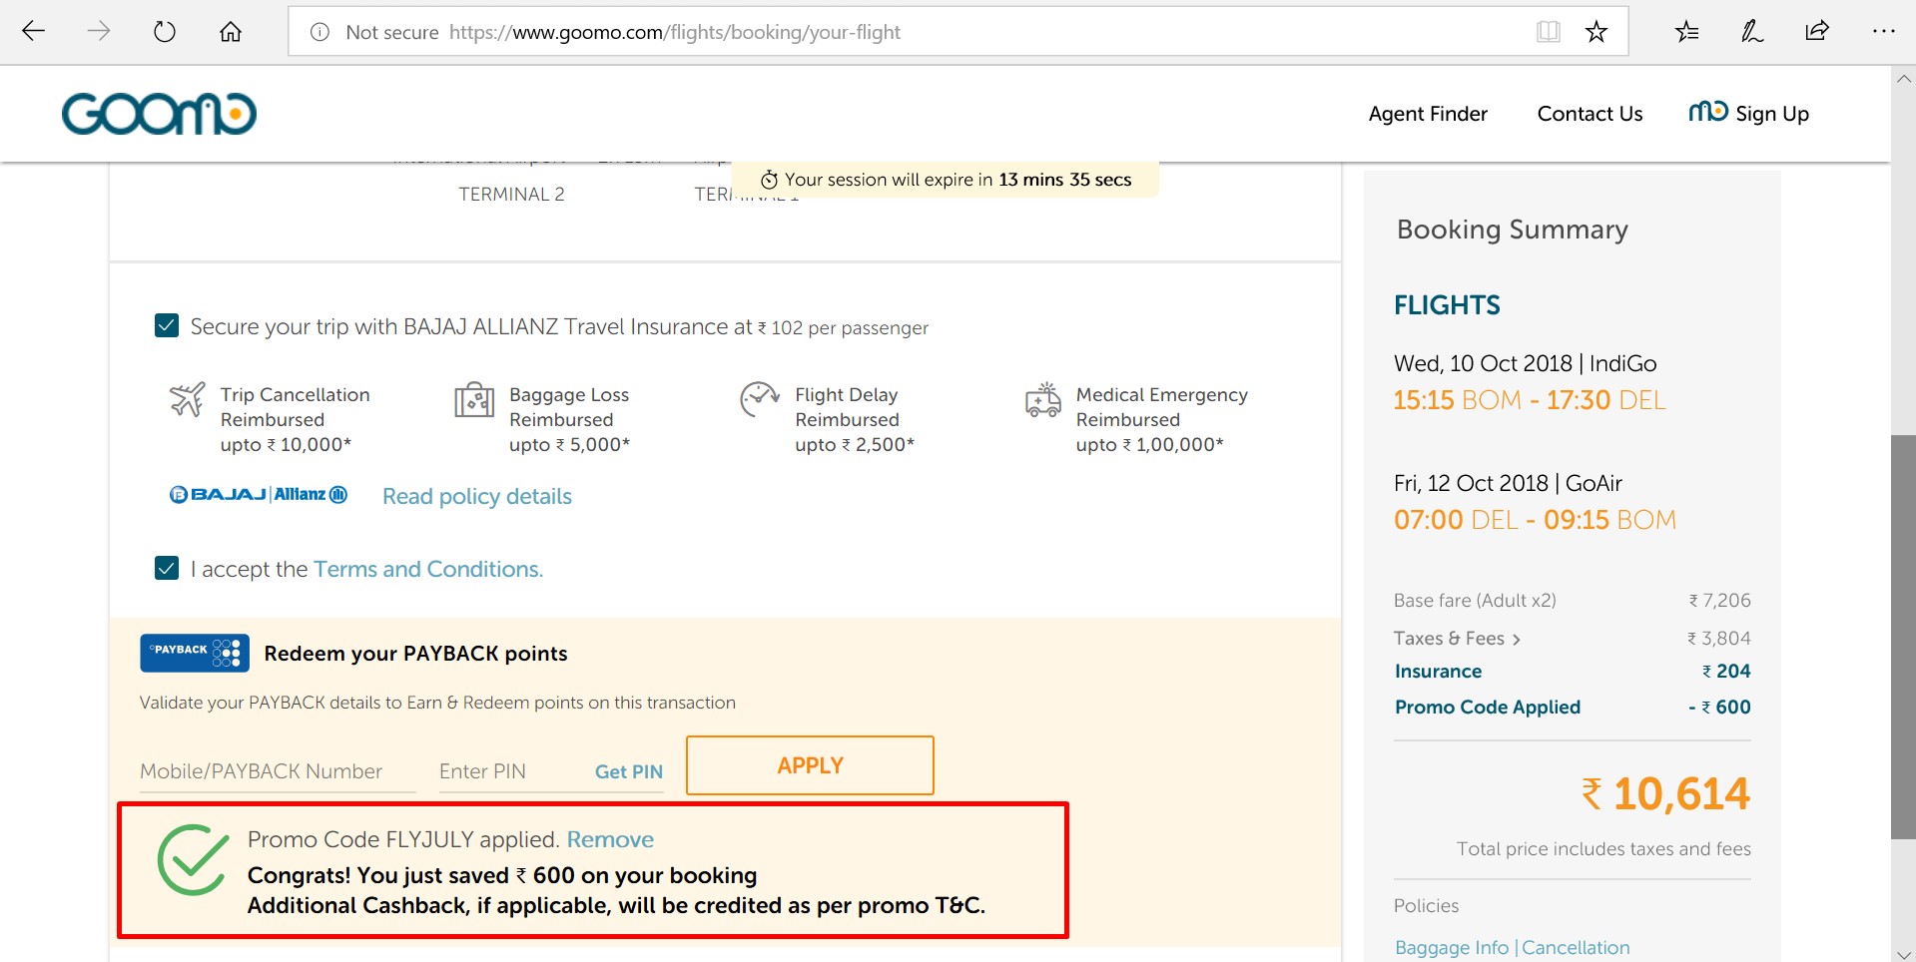Image resolution: width=1916 pixels, height=962 pixels.
Task: Click the Baggage Loss suitcase icon
Action: pyautogui.click(x=474, y=399)
